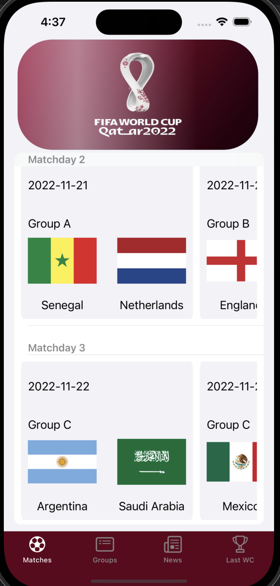This screenshot has width=280, height=586.
Task: Tap the News newspaper icon
Action: tap(173, 544)
